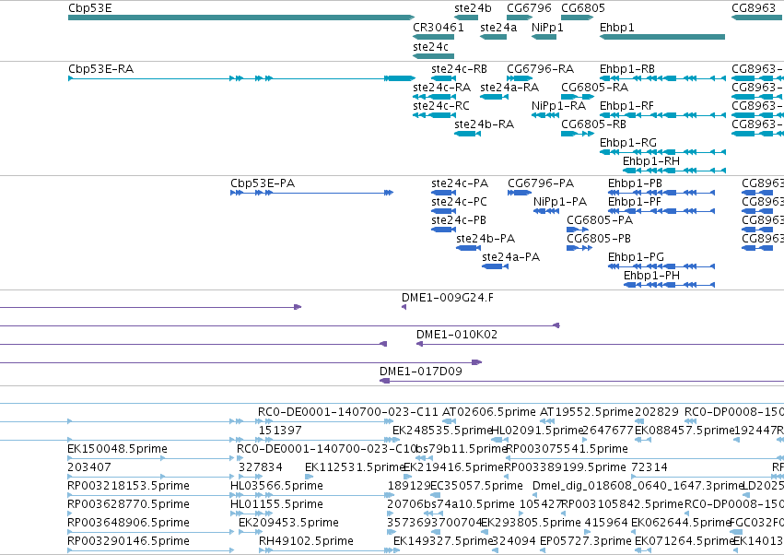Open the ste24c-RA transcript
This screenshot has height=555, width=784.
pyautogui.click(x=435, y=97)
